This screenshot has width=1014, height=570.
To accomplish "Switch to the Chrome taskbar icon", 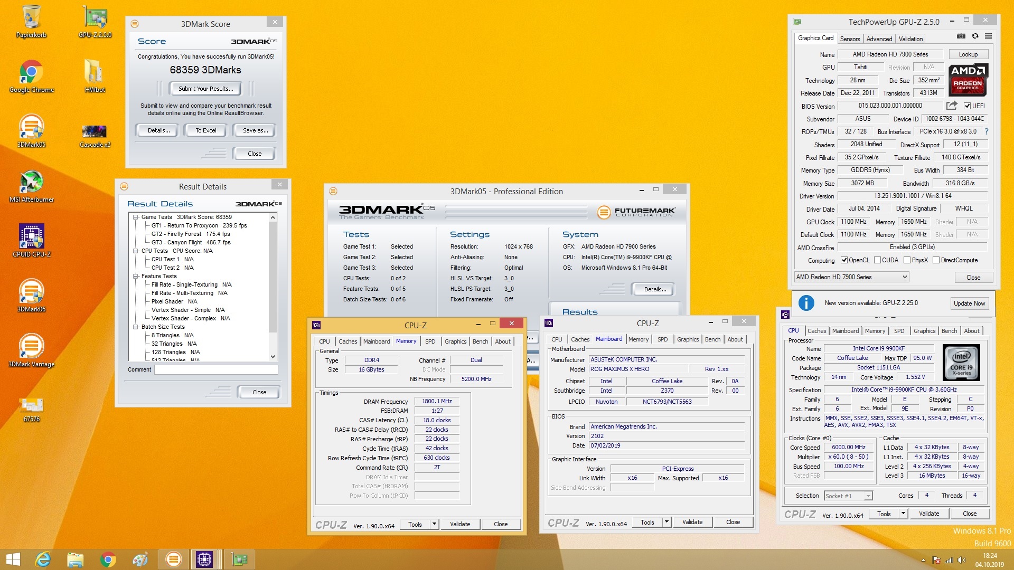I will point(108,559).
